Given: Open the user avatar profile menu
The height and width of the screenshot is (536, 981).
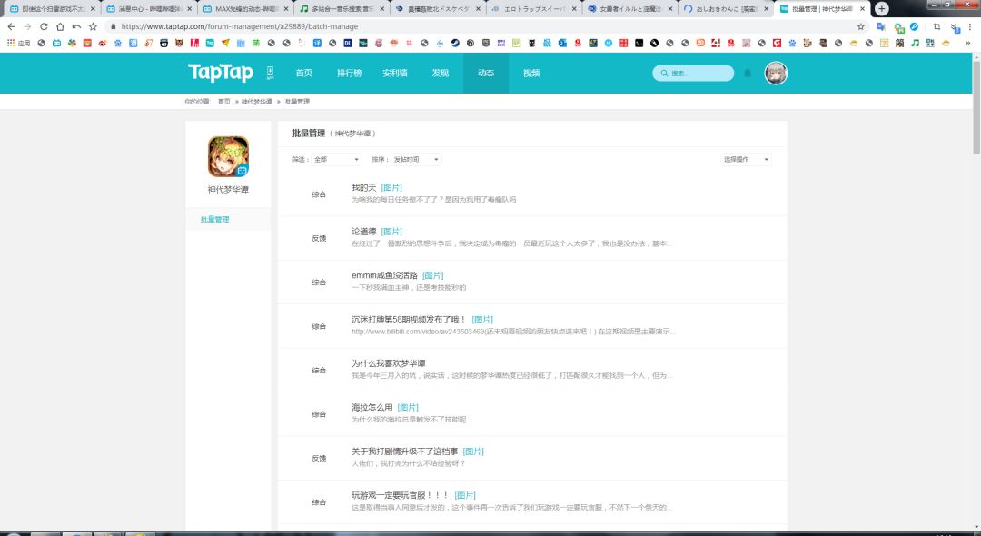Looking at the screenshot, I should pyautogui.click(x=776, y=74).
